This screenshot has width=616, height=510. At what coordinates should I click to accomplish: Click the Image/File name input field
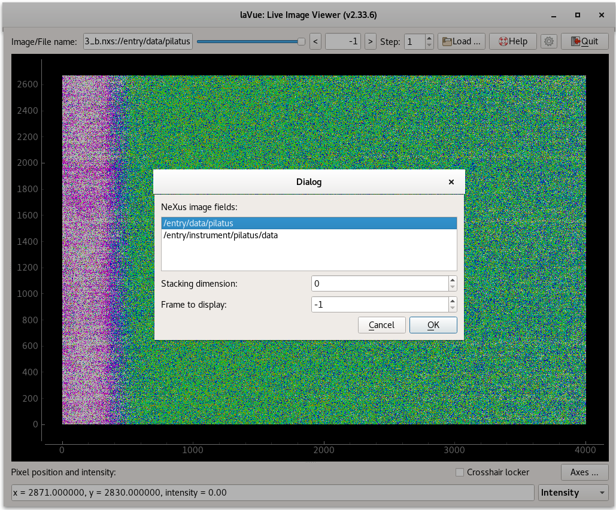[x=138, y=41]
